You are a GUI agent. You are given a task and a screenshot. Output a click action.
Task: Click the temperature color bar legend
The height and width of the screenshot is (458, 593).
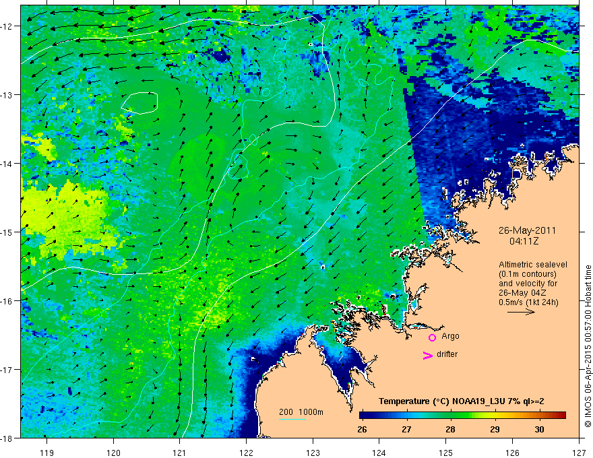(462, 416)
